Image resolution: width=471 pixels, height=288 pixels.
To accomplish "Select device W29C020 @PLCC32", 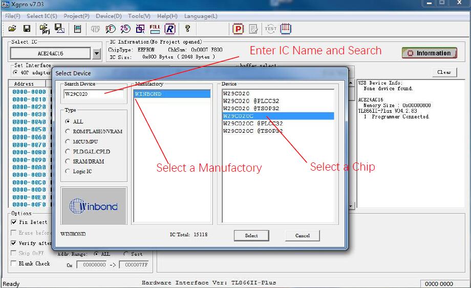I will [x=251, y=101].
